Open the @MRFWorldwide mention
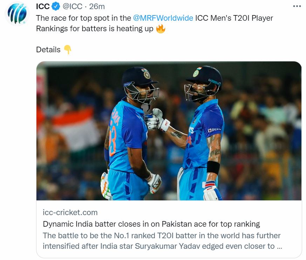This screenshot has width=306, height=260. (163, 18)
